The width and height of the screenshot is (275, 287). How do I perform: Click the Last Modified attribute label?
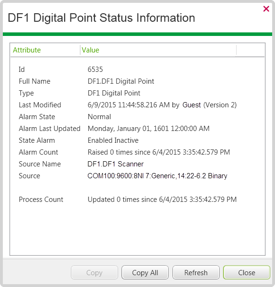pos(40,105)
